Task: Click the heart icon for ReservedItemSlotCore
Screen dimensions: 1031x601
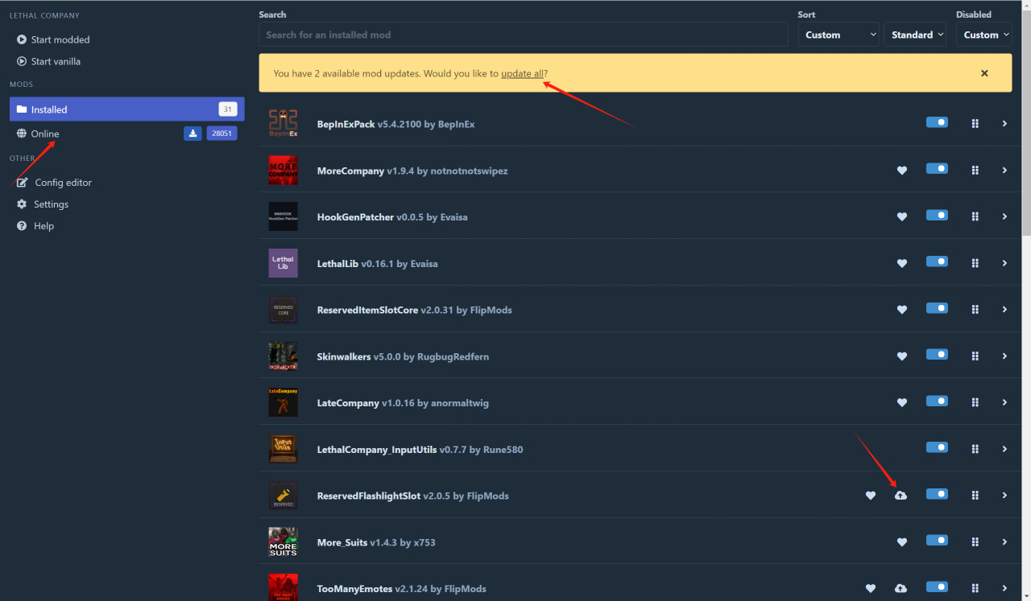Action: tap(902, 310)
